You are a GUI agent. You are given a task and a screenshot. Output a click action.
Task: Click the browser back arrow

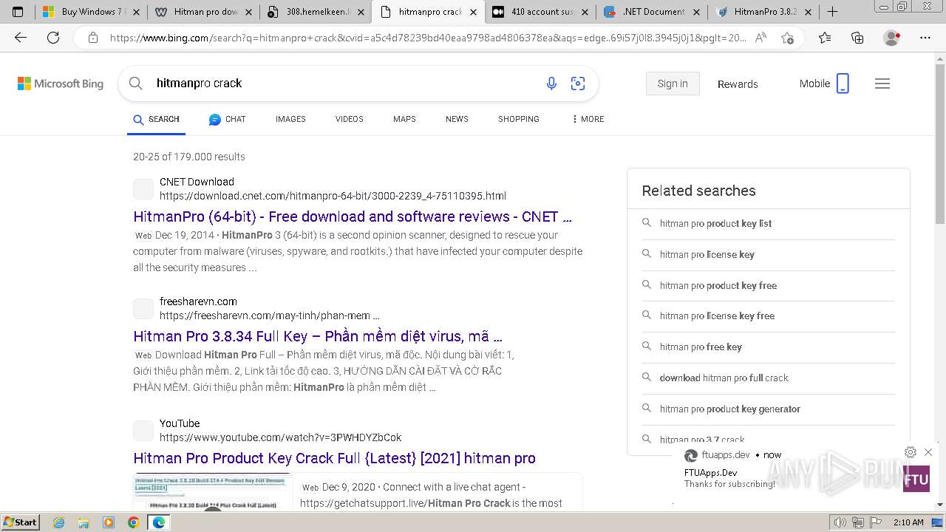click(21, 38)
